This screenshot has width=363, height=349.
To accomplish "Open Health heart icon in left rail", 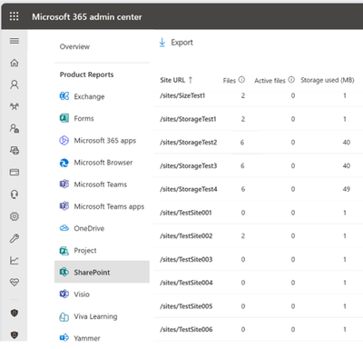I will [x=15, y=283].
